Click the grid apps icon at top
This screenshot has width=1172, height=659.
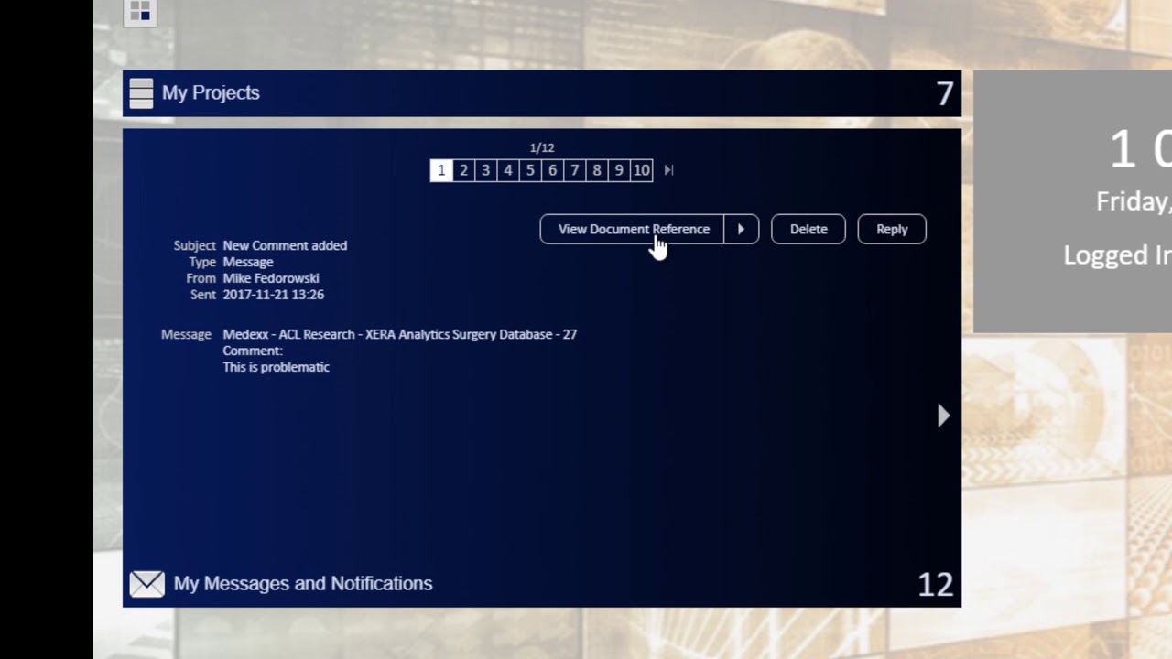point(140,12)
